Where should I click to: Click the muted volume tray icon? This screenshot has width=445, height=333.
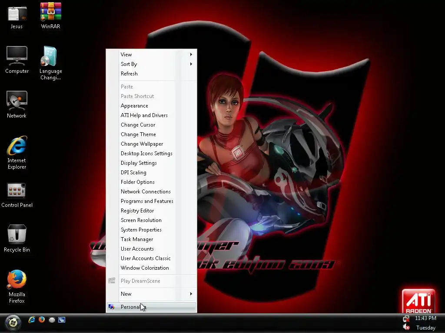(406, 327)
